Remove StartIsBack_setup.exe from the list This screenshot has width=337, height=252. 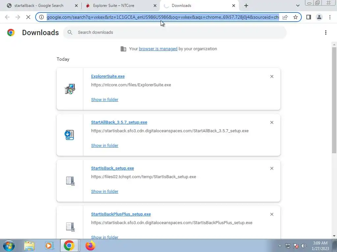[272, 168]
